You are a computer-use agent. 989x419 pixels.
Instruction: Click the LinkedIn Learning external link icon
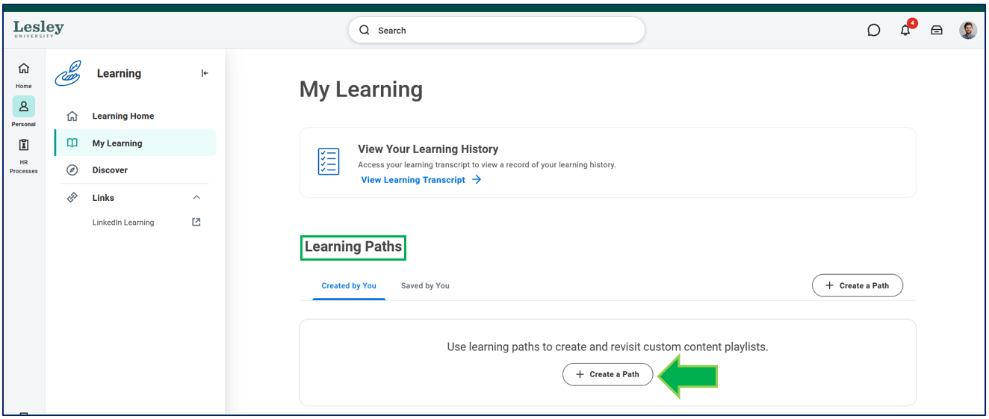click(x=196, y=222)
